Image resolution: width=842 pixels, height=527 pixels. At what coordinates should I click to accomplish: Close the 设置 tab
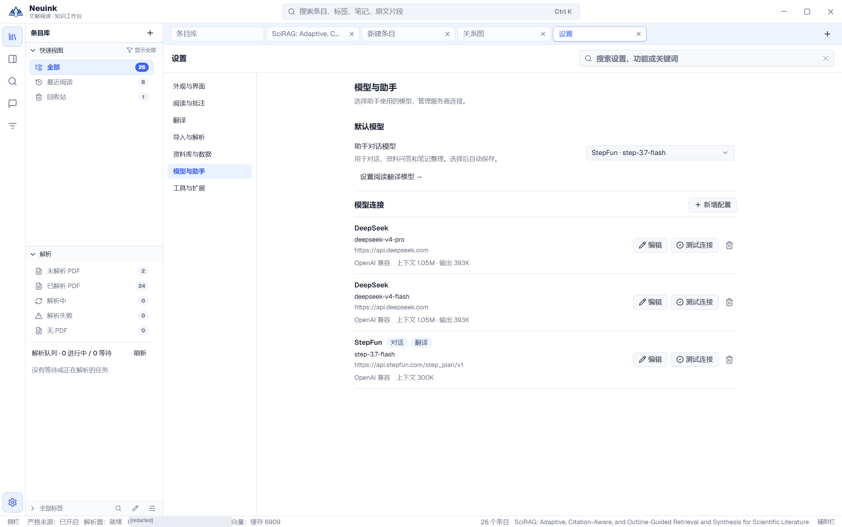(639, 34)
